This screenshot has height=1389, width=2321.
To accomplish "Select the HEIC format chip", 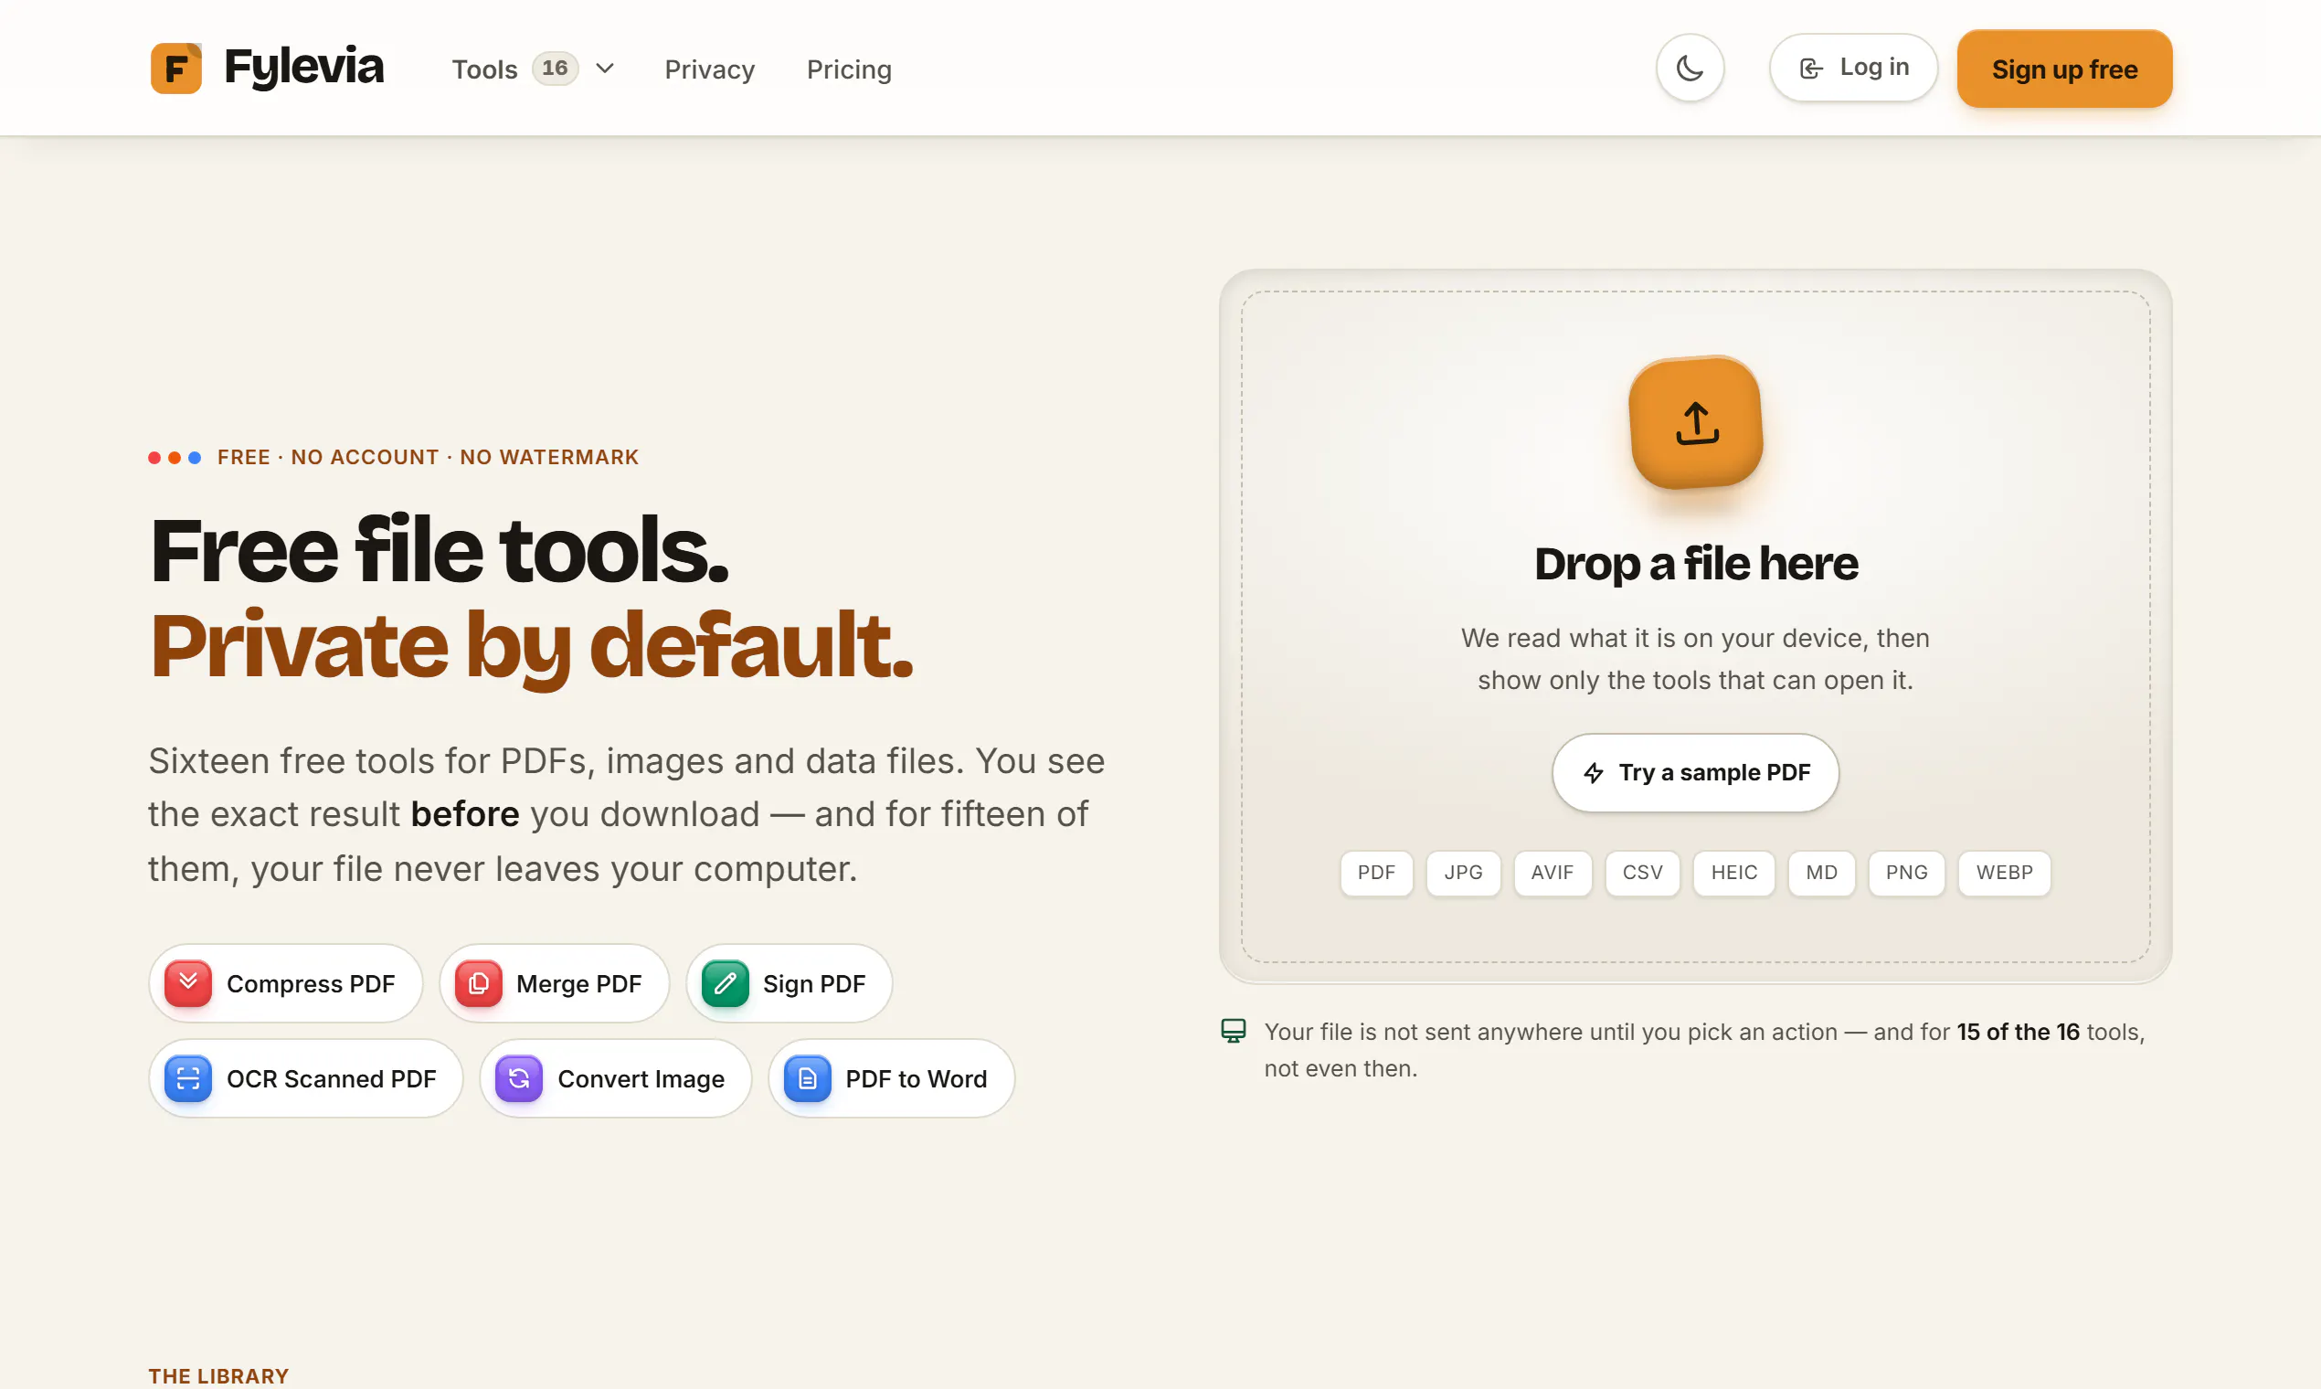I will point(1733,873).
